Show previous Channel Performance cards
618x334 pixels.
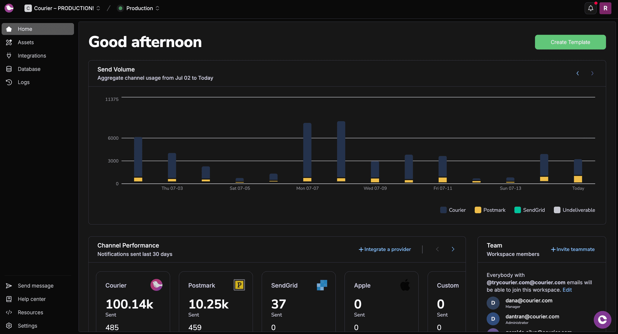[437, 249]
